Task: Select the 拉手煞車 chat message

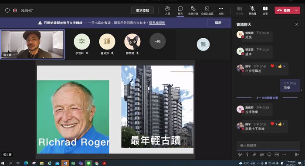Action: click(257, 110)
